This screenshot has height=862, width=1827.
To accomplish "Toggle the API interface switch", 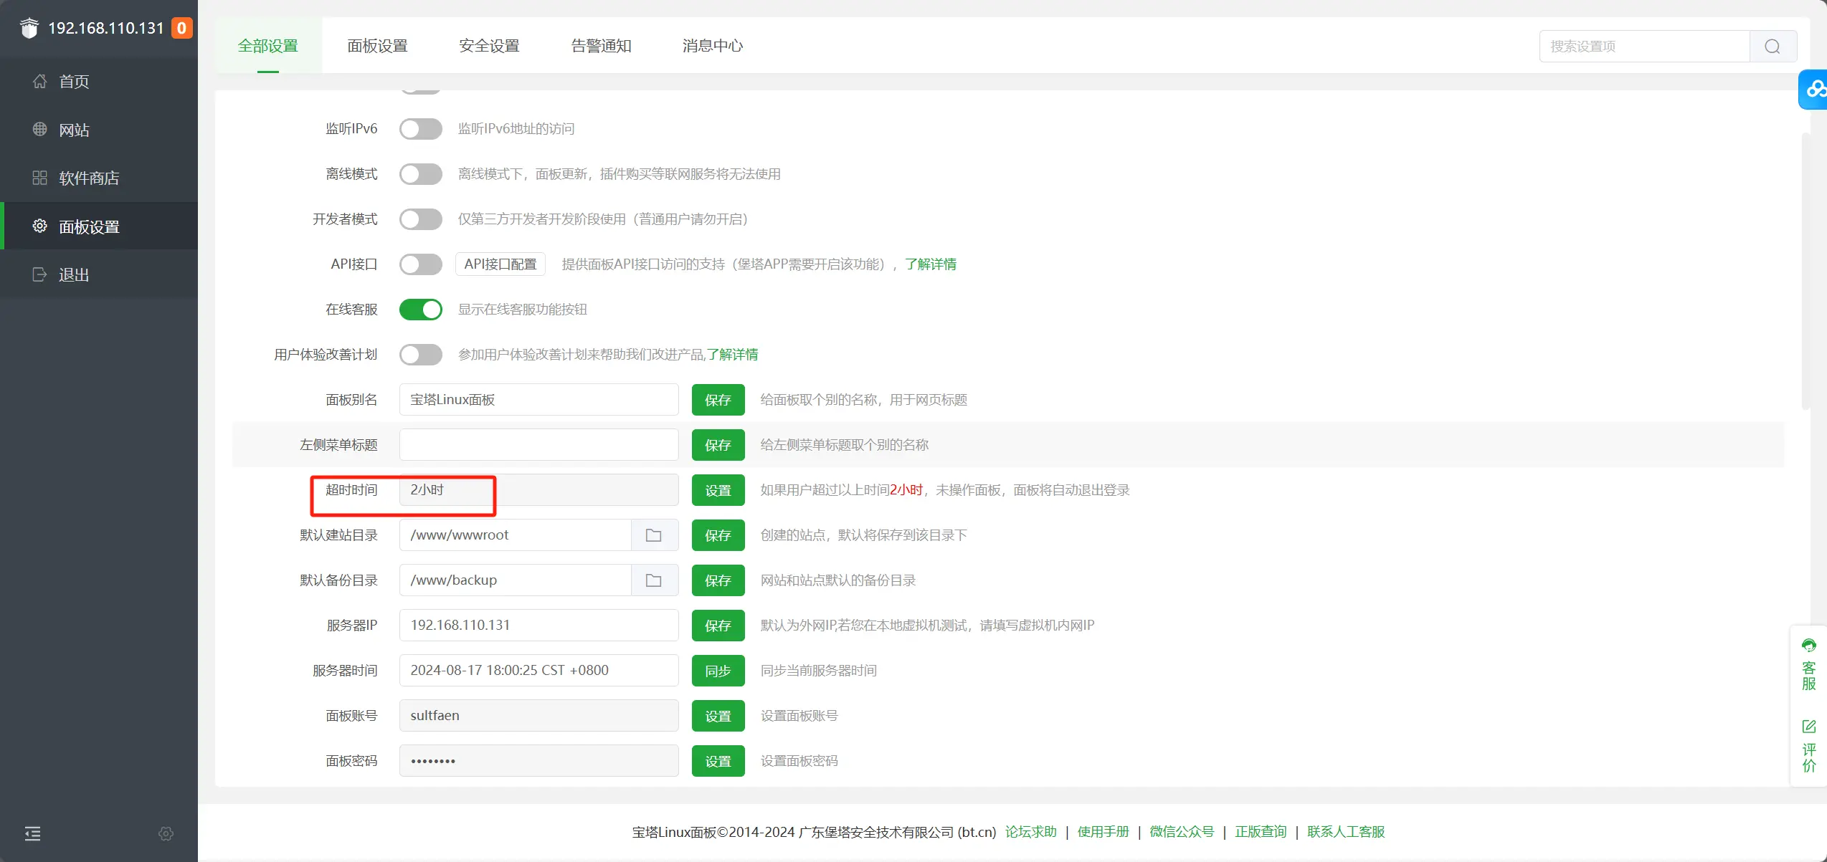I will click(421, 264).
